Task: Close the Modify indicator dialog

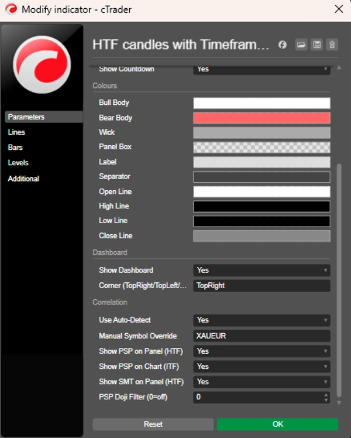Action: coord(338,9)
